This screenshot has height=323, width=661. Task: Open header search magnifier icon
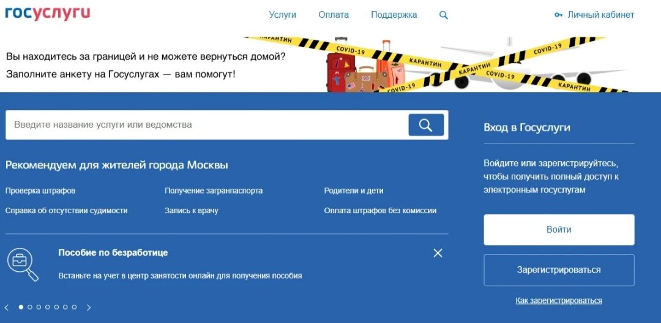(444, 15)
